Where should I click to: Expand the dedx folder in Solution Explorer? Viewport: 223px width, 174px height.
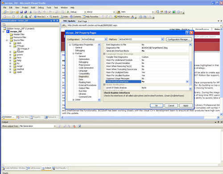click(10, 43)
